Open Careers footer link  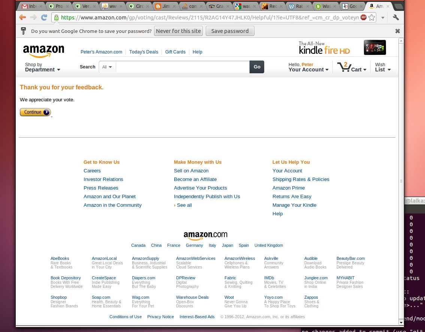(92, 170)
